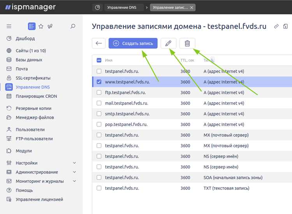This screenshot has width=292, height=214.
Task: Switch to the Управление DNS tab
Action: [122, 7]
